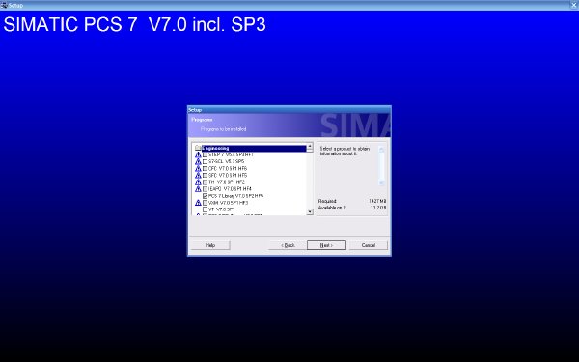Uncheck the PCS 7 Library checkbox

click(205, 196)
